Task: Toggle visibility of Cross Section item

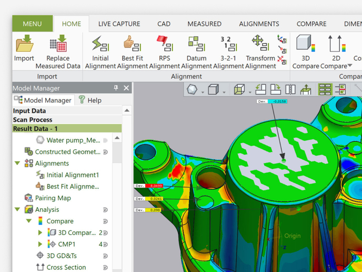Action: click(105, 268)
